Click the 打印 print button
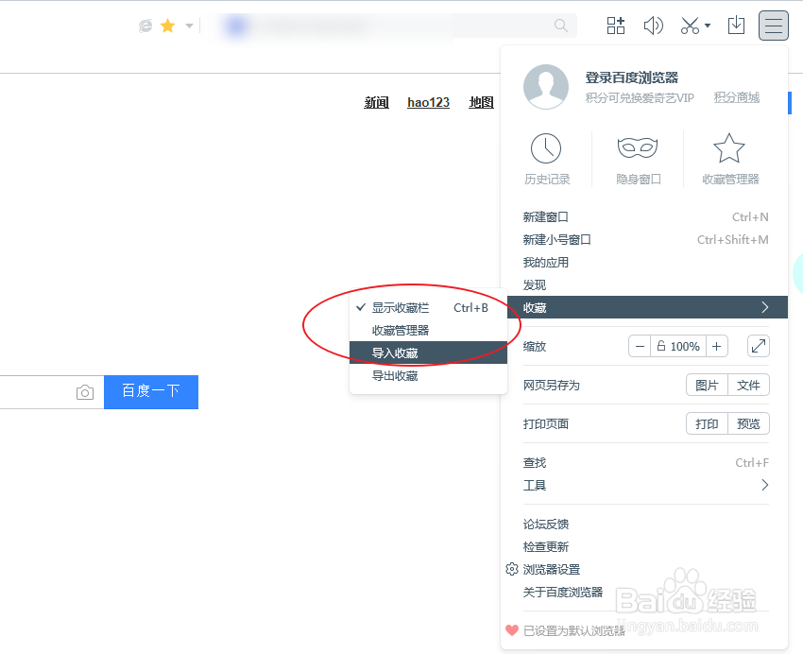The height and width of the screenshot is (654, 803). point(707,424)
